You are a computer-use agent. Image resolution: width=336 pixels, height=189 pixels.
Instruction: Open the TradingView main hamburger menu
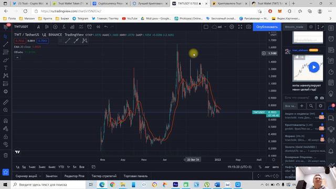coord(6,27)
